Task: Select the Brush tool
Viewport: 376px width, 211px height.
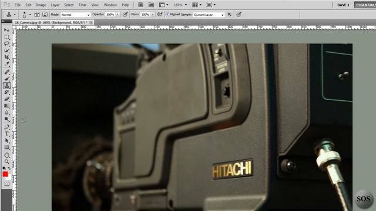Action: point(6,79)
